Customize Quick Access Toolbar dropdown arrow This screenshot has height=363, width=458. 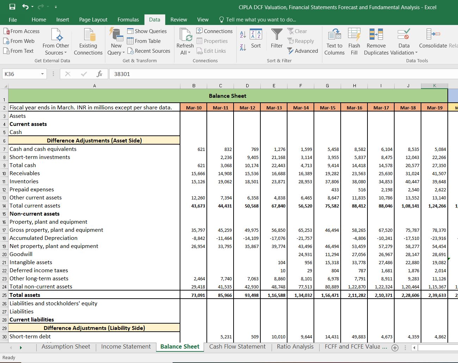[x=56, y=7]
